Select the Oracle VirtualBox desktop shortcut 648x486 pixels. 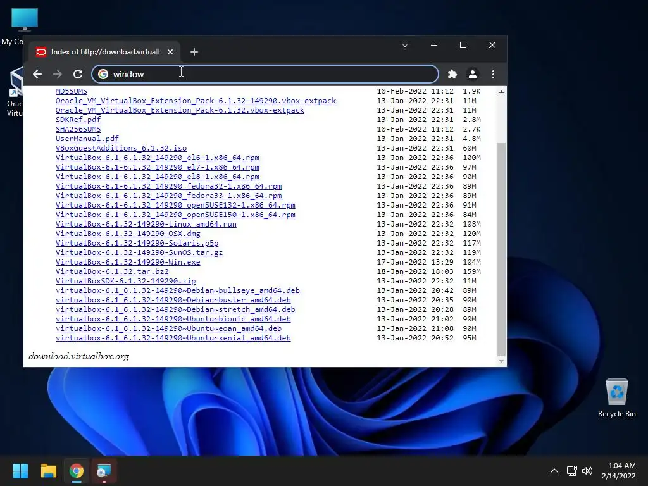point(15,92)
